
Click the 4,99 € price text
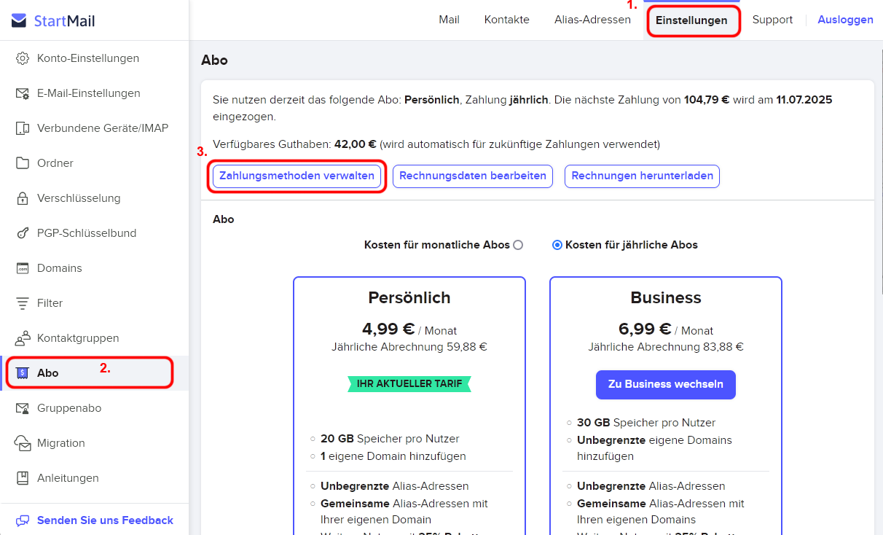(388, 329)
